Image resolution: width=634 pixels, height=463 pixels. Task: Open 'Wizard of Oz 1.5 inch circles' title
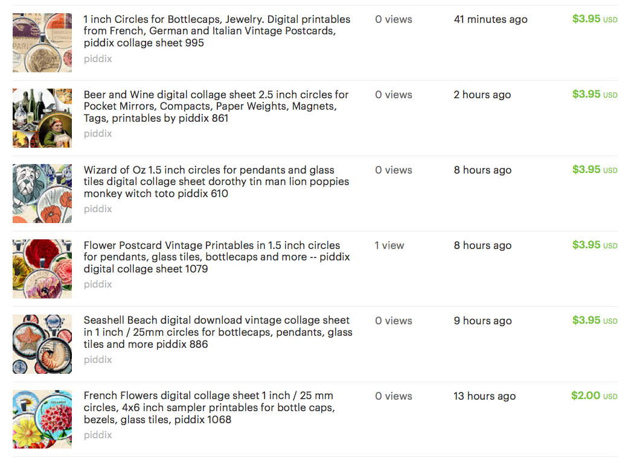point(216,181)
